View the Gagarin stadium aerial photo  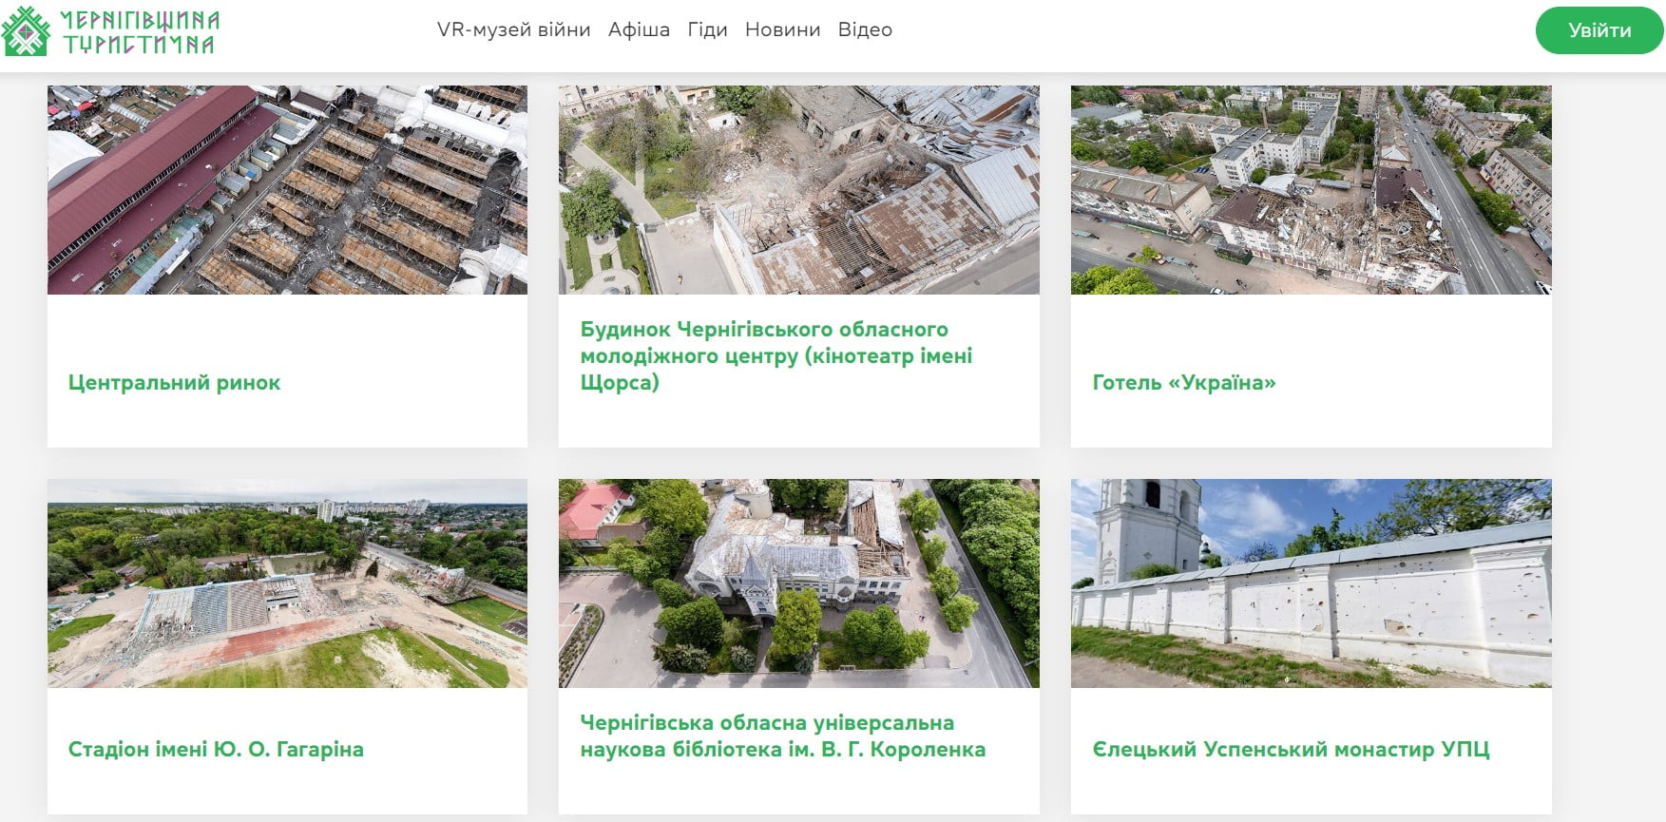[287, 583]
